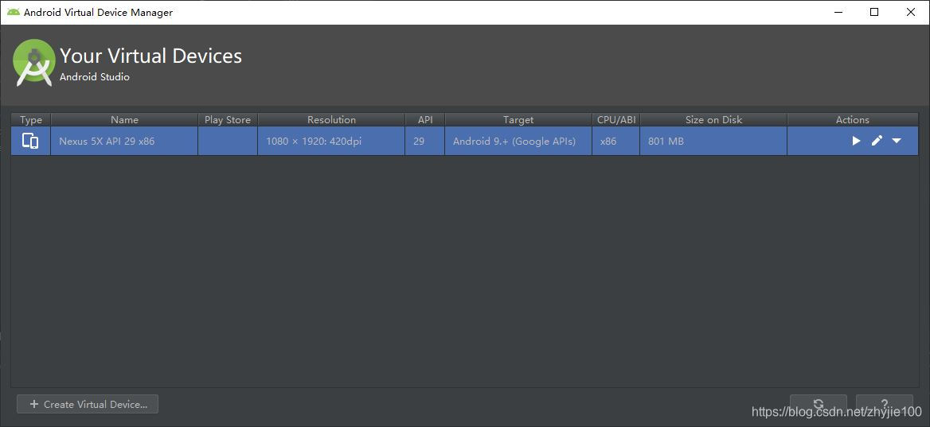Viewport: 930px width, 427px height.
Task: Select the 'Nexus 5X API 29 x86' name cell
Action: tap(124, 141)
